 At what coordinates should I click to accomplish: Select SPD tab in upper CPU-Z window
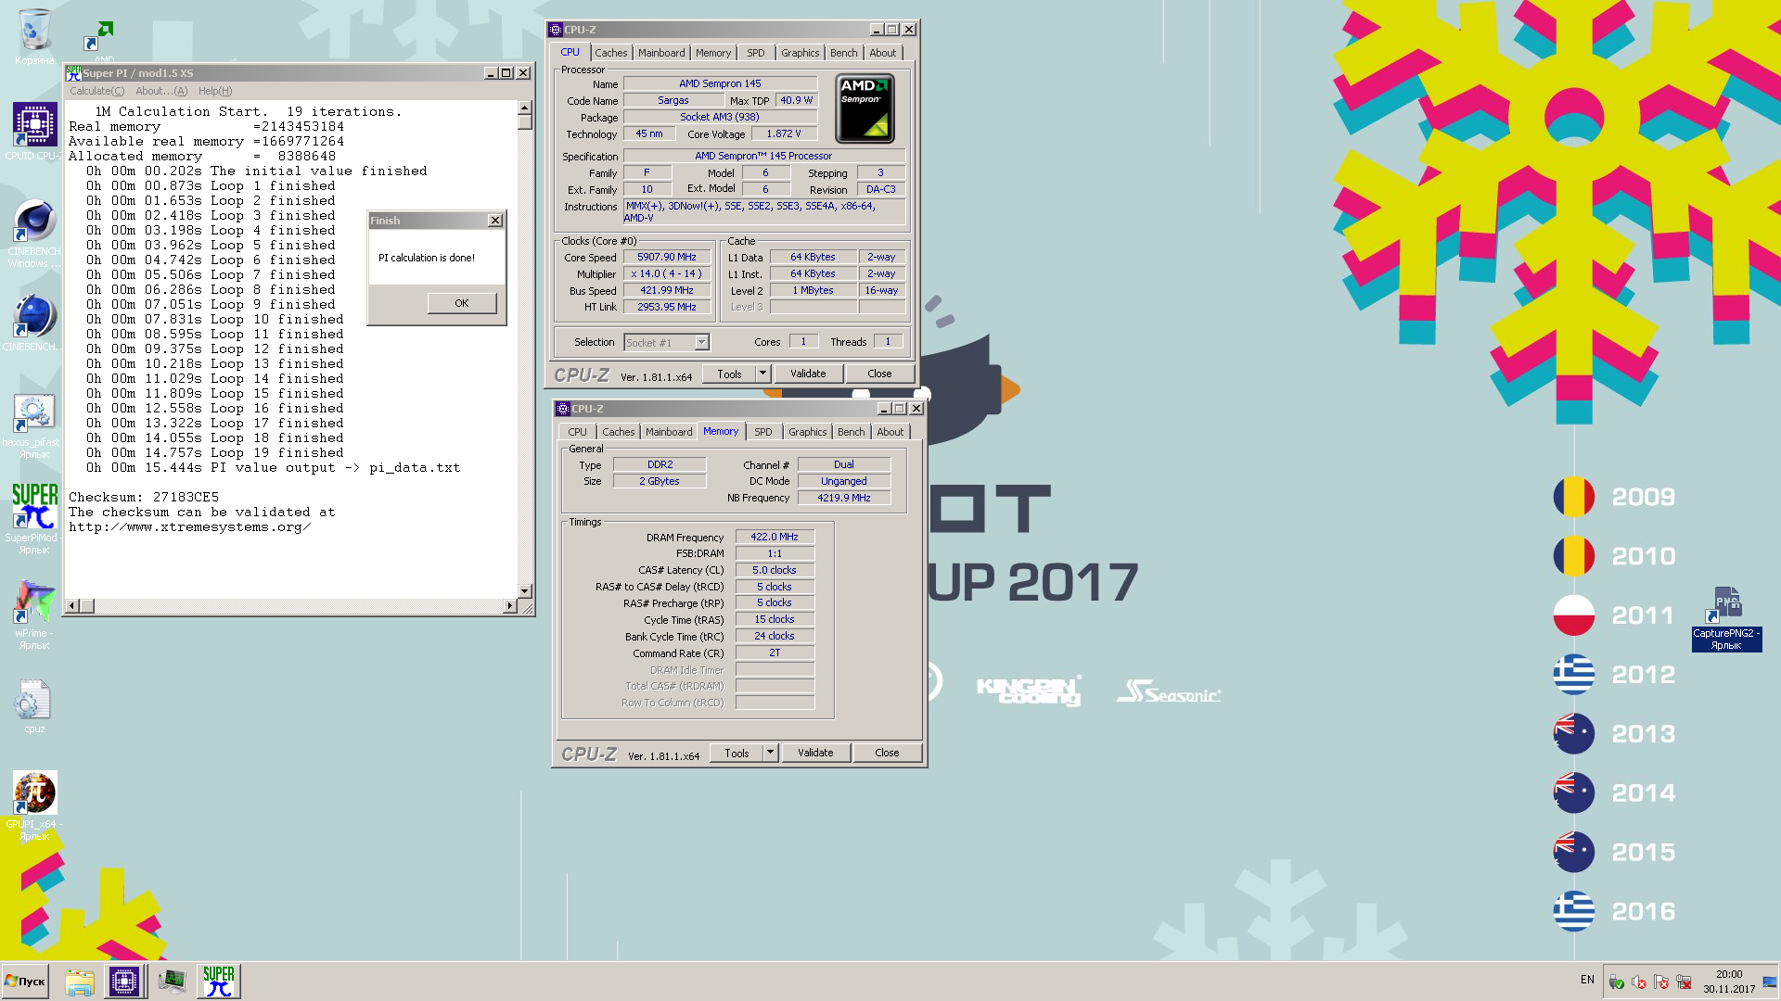[x=756, y=53]
